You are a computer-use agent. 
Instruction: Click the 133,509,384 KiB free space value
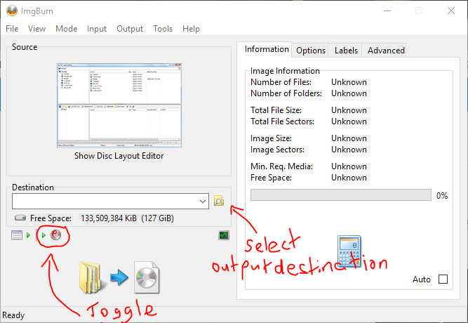point(109,218)
